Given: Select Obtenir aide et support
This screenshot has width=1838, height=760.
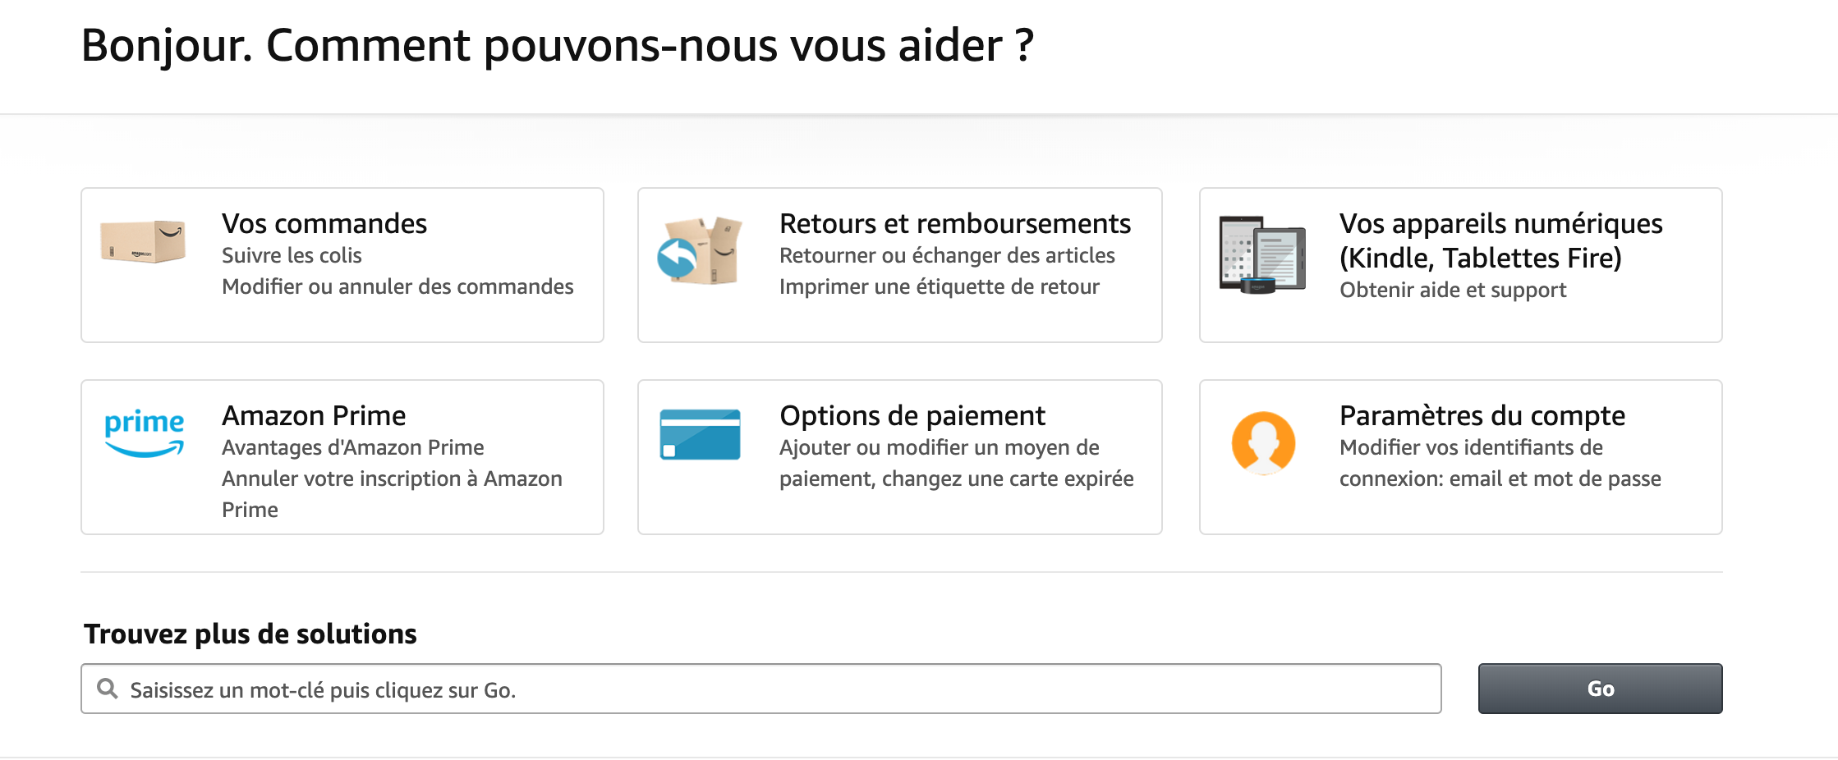Looking at the screenshot, I should (x=1453, y=290).
